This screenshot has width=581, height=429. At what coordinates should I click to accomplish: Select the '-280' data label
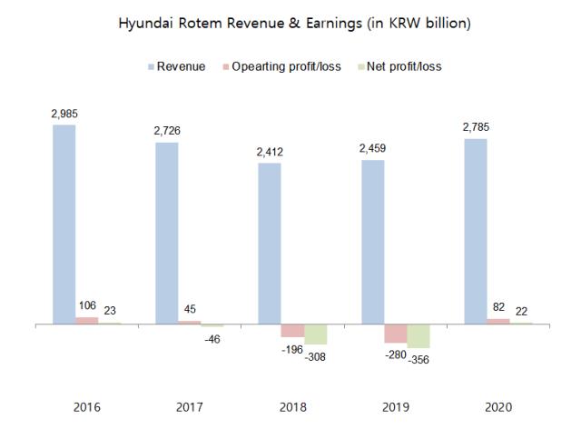click(x=396, y=355)
